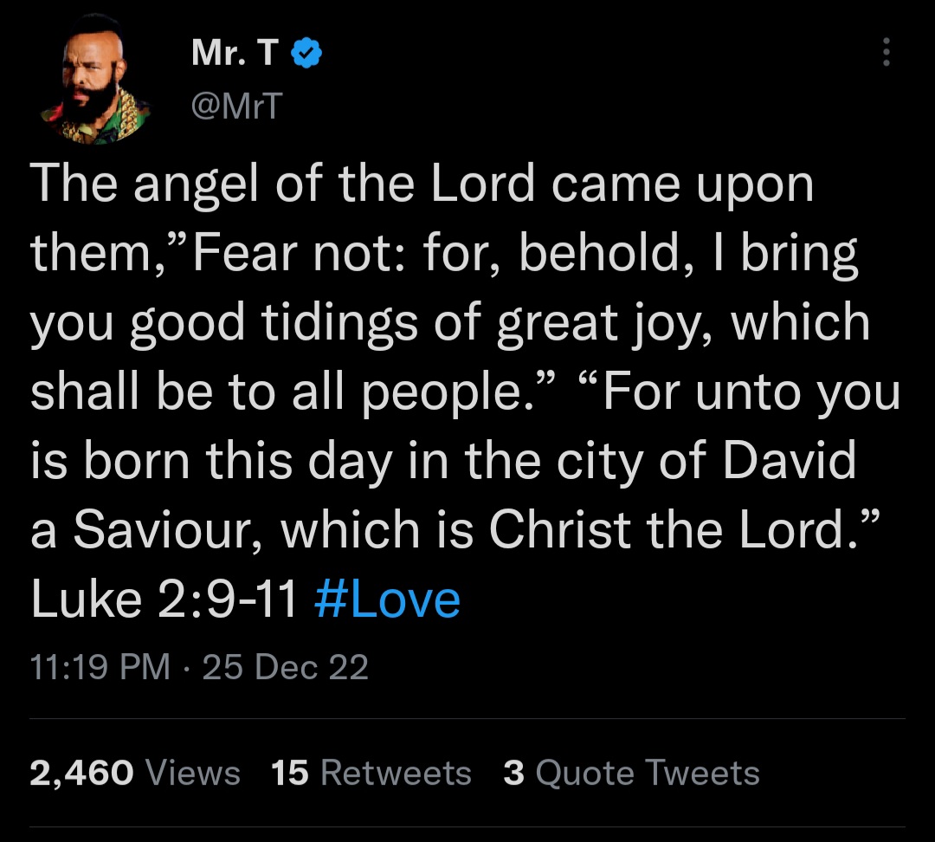Click the words 'good tidings' in the tweet

pyautogui.click(x=274, y=323)
